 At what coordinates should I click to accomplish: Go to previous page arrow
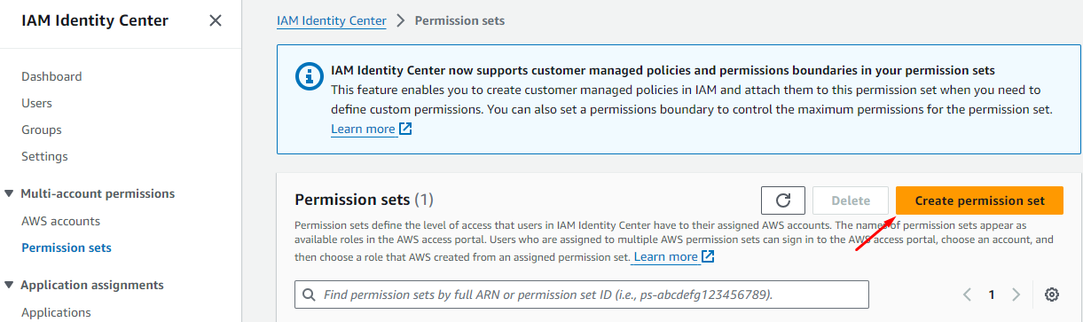point(968,295)
